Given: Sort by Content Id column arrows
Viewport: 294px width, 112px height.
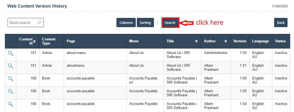Looking at the screenshot, I should pyautogui.click(x=34, y=41).
